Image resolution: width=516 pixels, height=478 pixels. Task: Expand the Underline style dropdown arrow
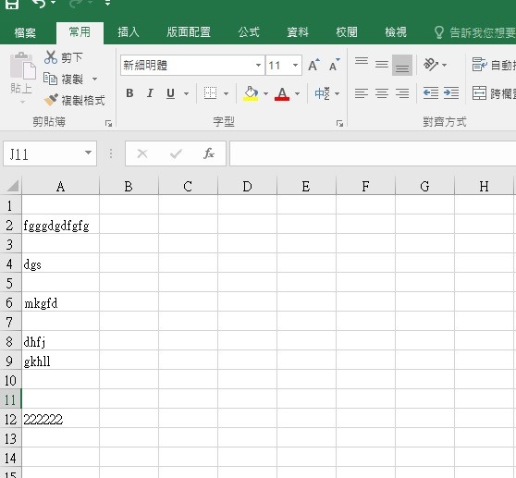pyautogui.click(x=186, y=93)
